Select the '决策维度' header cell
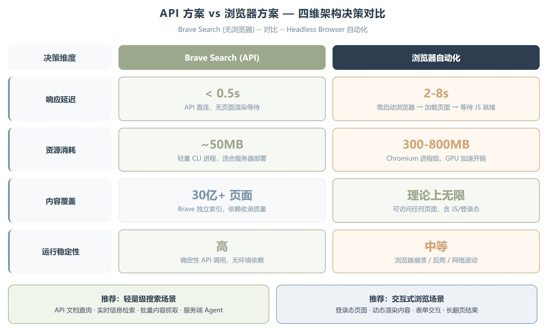Image resolution: width=546 pixels, height=331 pixels. click(60, 57)
